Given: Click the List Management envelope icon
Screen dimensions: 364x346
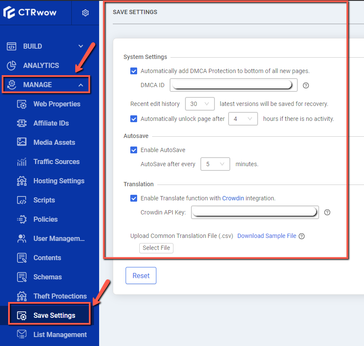Looking at the screenshot, I should coord(22,334).
